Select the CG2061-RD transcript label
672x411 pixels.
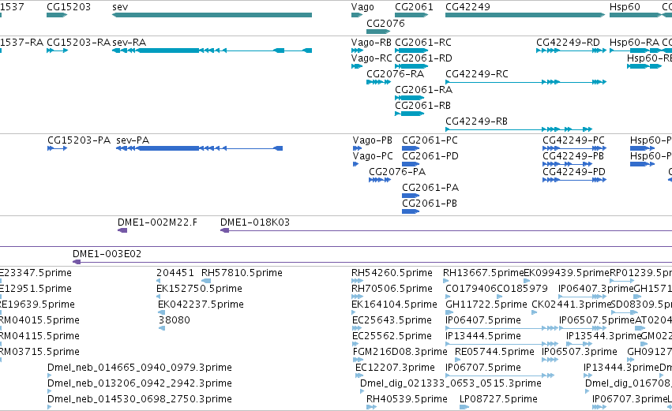(423, 58)
